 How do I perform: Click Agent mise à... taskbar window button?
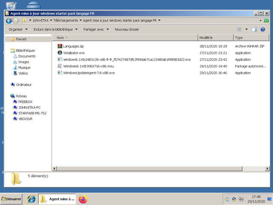(57, 199)
